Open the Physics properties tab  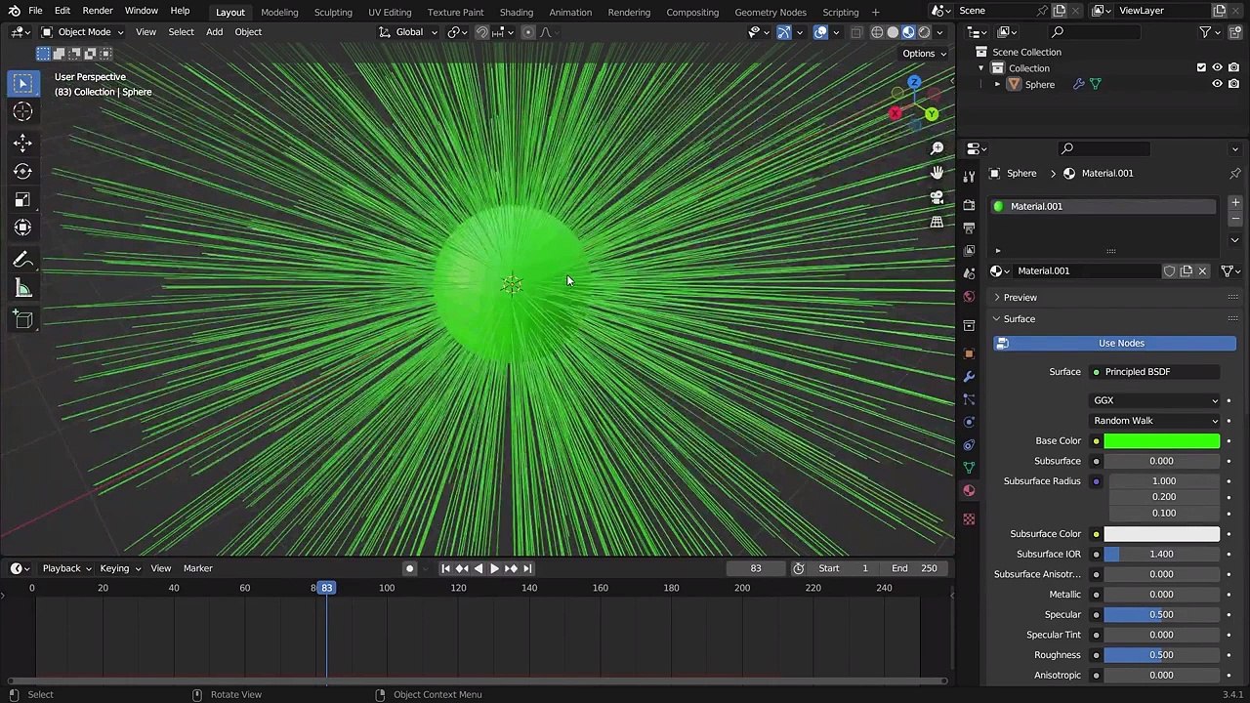click(969, 422)
